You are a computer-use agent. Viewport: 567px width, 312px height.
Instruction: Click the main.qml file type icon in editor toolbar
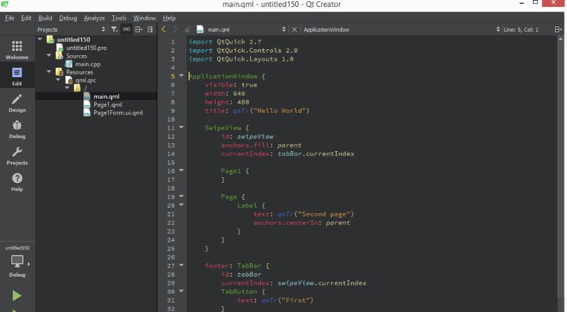[x=200, y=29]
